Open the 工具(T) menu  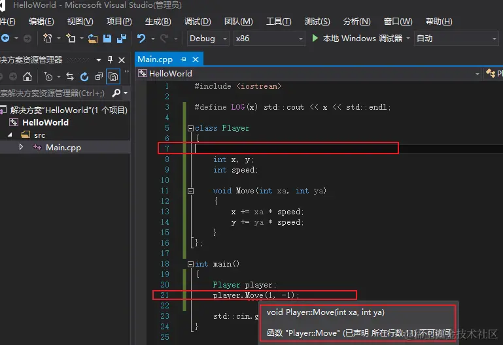(279, 22)
